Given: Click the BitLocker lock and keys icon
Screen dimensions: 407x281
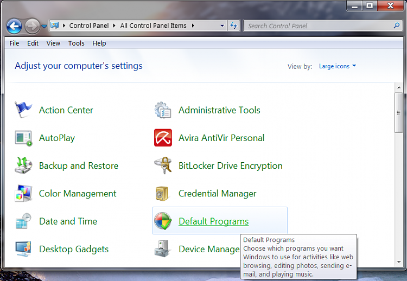Looking at the screenshot, I should (x=163, y=165).
